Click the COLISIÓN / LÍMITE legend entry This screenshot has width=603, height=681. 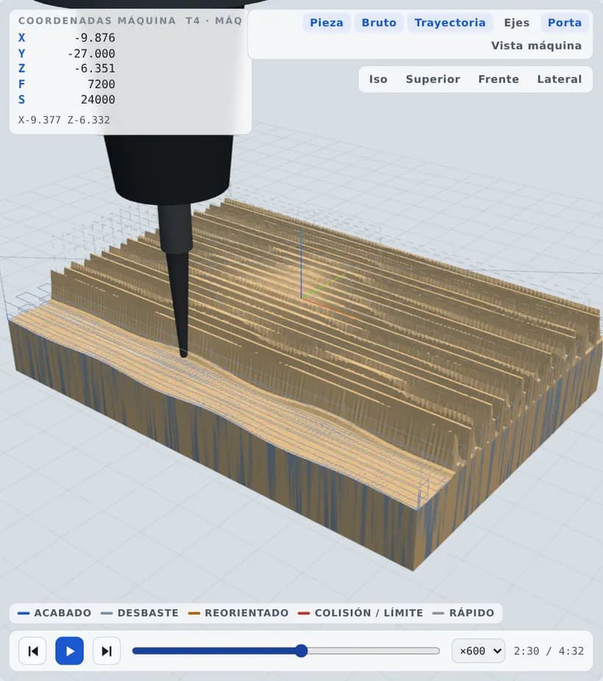coord(360,613)
